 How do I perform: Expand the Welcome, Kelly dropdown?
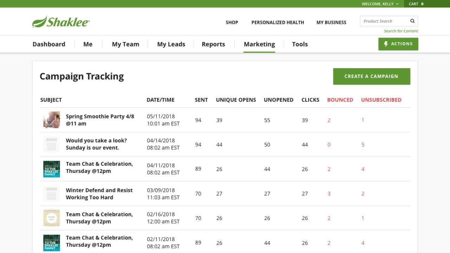(380, 4)
